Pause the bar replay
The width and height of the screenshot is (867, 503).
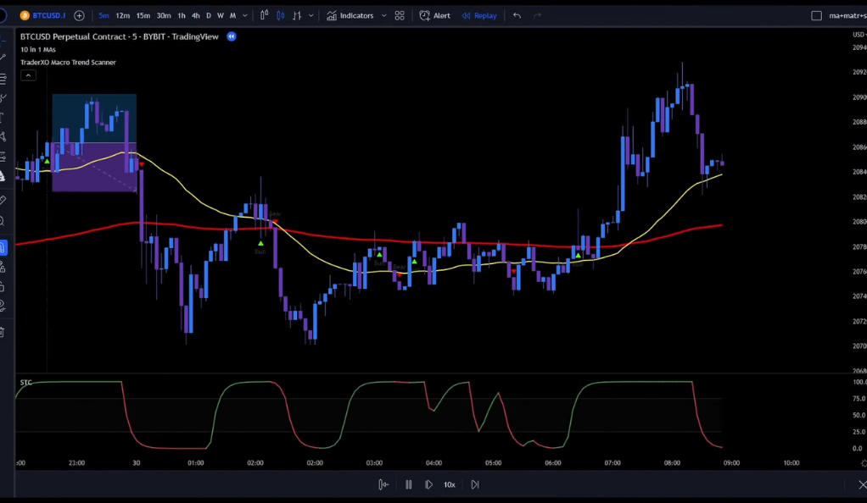(x=409, y=484)
